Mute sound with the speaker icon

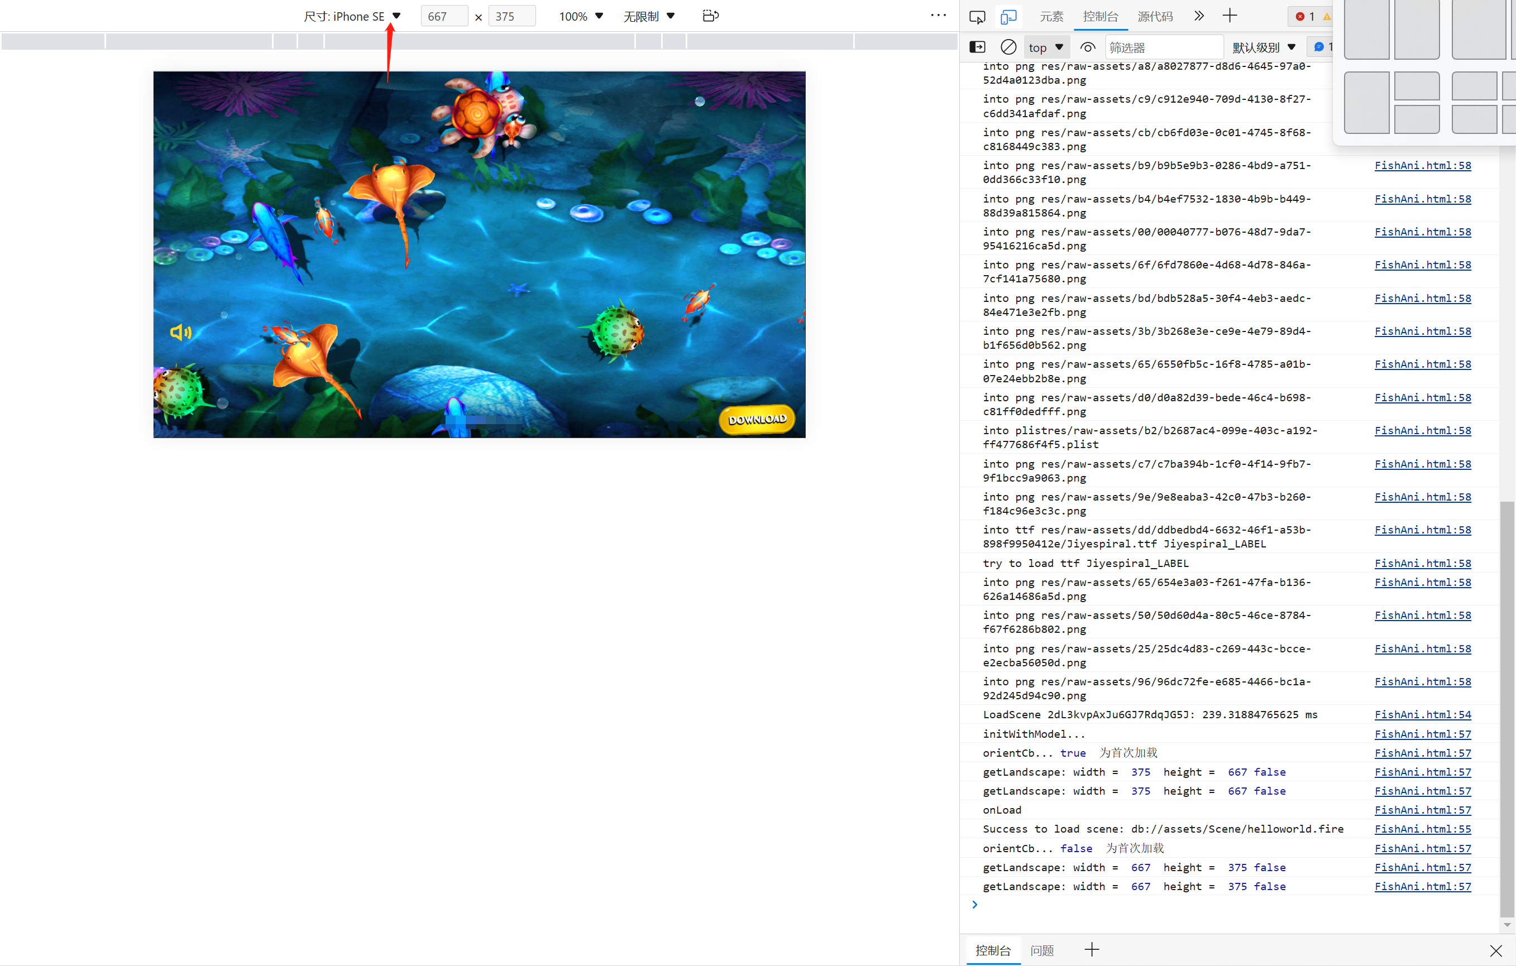(x=180, y=331)
